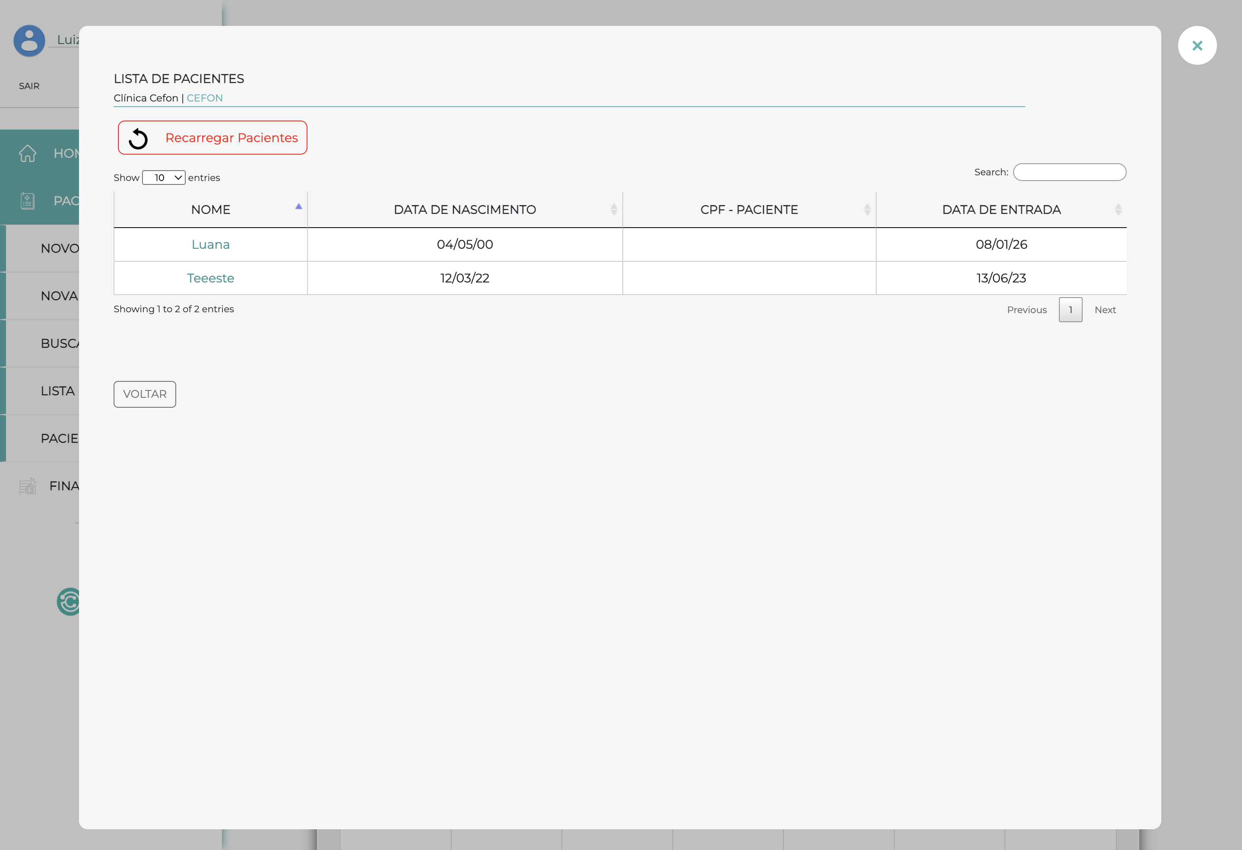The width and height of the screenshot is (1242, 850).
Task: Toggle sorting on the DATA DE NASCIMENTO column
Action: [x=614, y=209]
